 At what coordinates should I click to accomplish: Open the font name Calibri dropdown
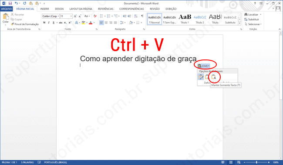pos(58,16)
